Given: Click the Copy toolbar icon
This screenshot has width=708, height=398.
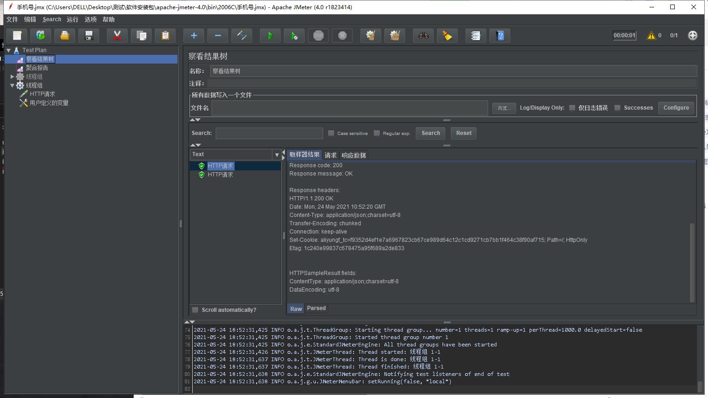Looking at the screenshot, I should 141,35.
